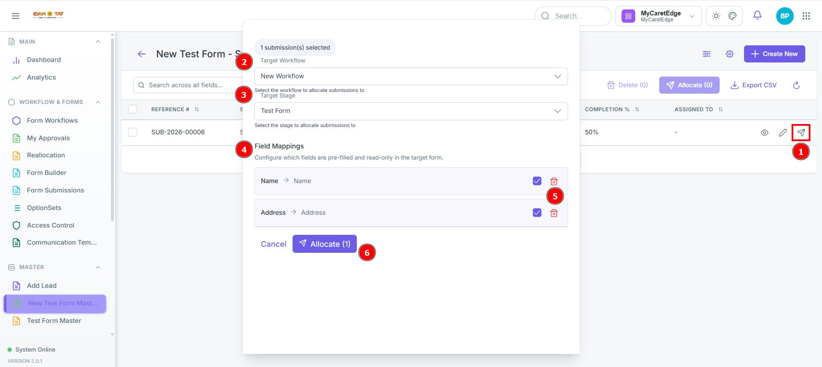This screenshot has height=367, width=822.
Task: View submission SUB-2026-00006 eye icon
Action: [x=765, y=133]
